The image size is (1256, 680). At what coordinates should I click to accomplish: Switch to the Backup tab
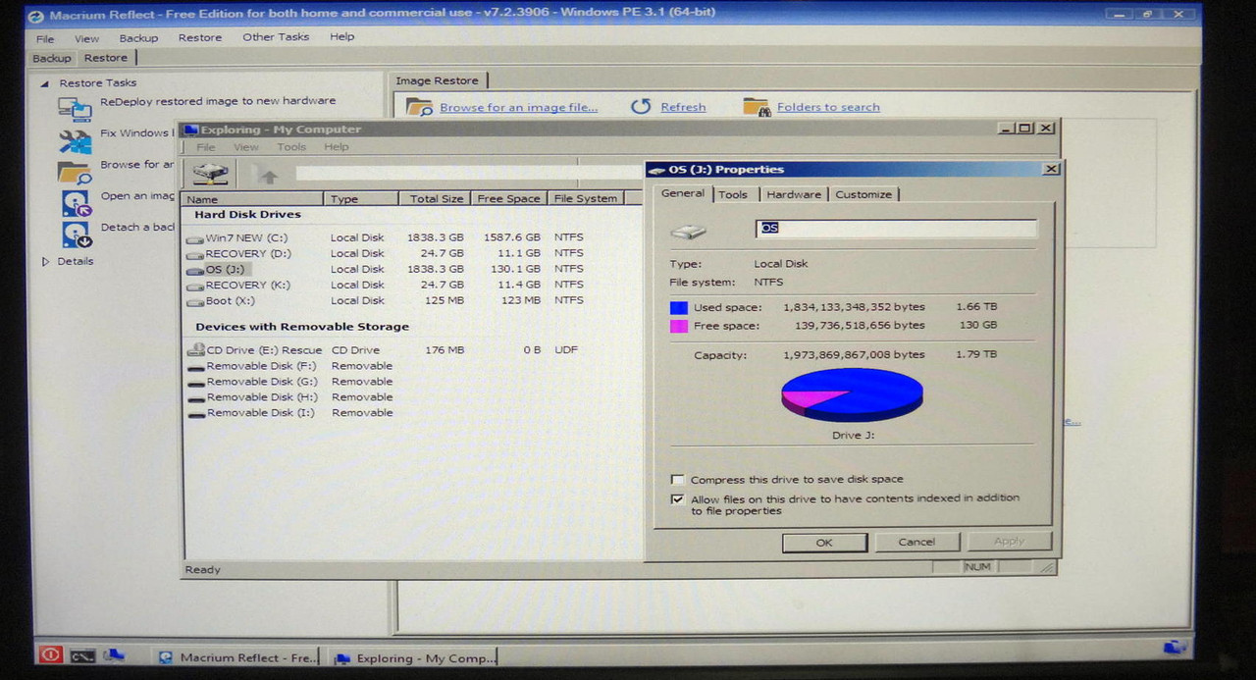[x=52, y=59]
